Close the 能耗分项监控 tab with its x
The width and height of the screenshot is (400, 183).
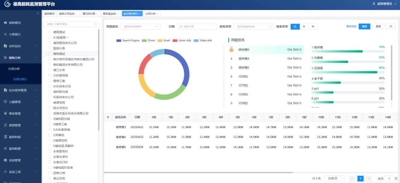[76, 14]
